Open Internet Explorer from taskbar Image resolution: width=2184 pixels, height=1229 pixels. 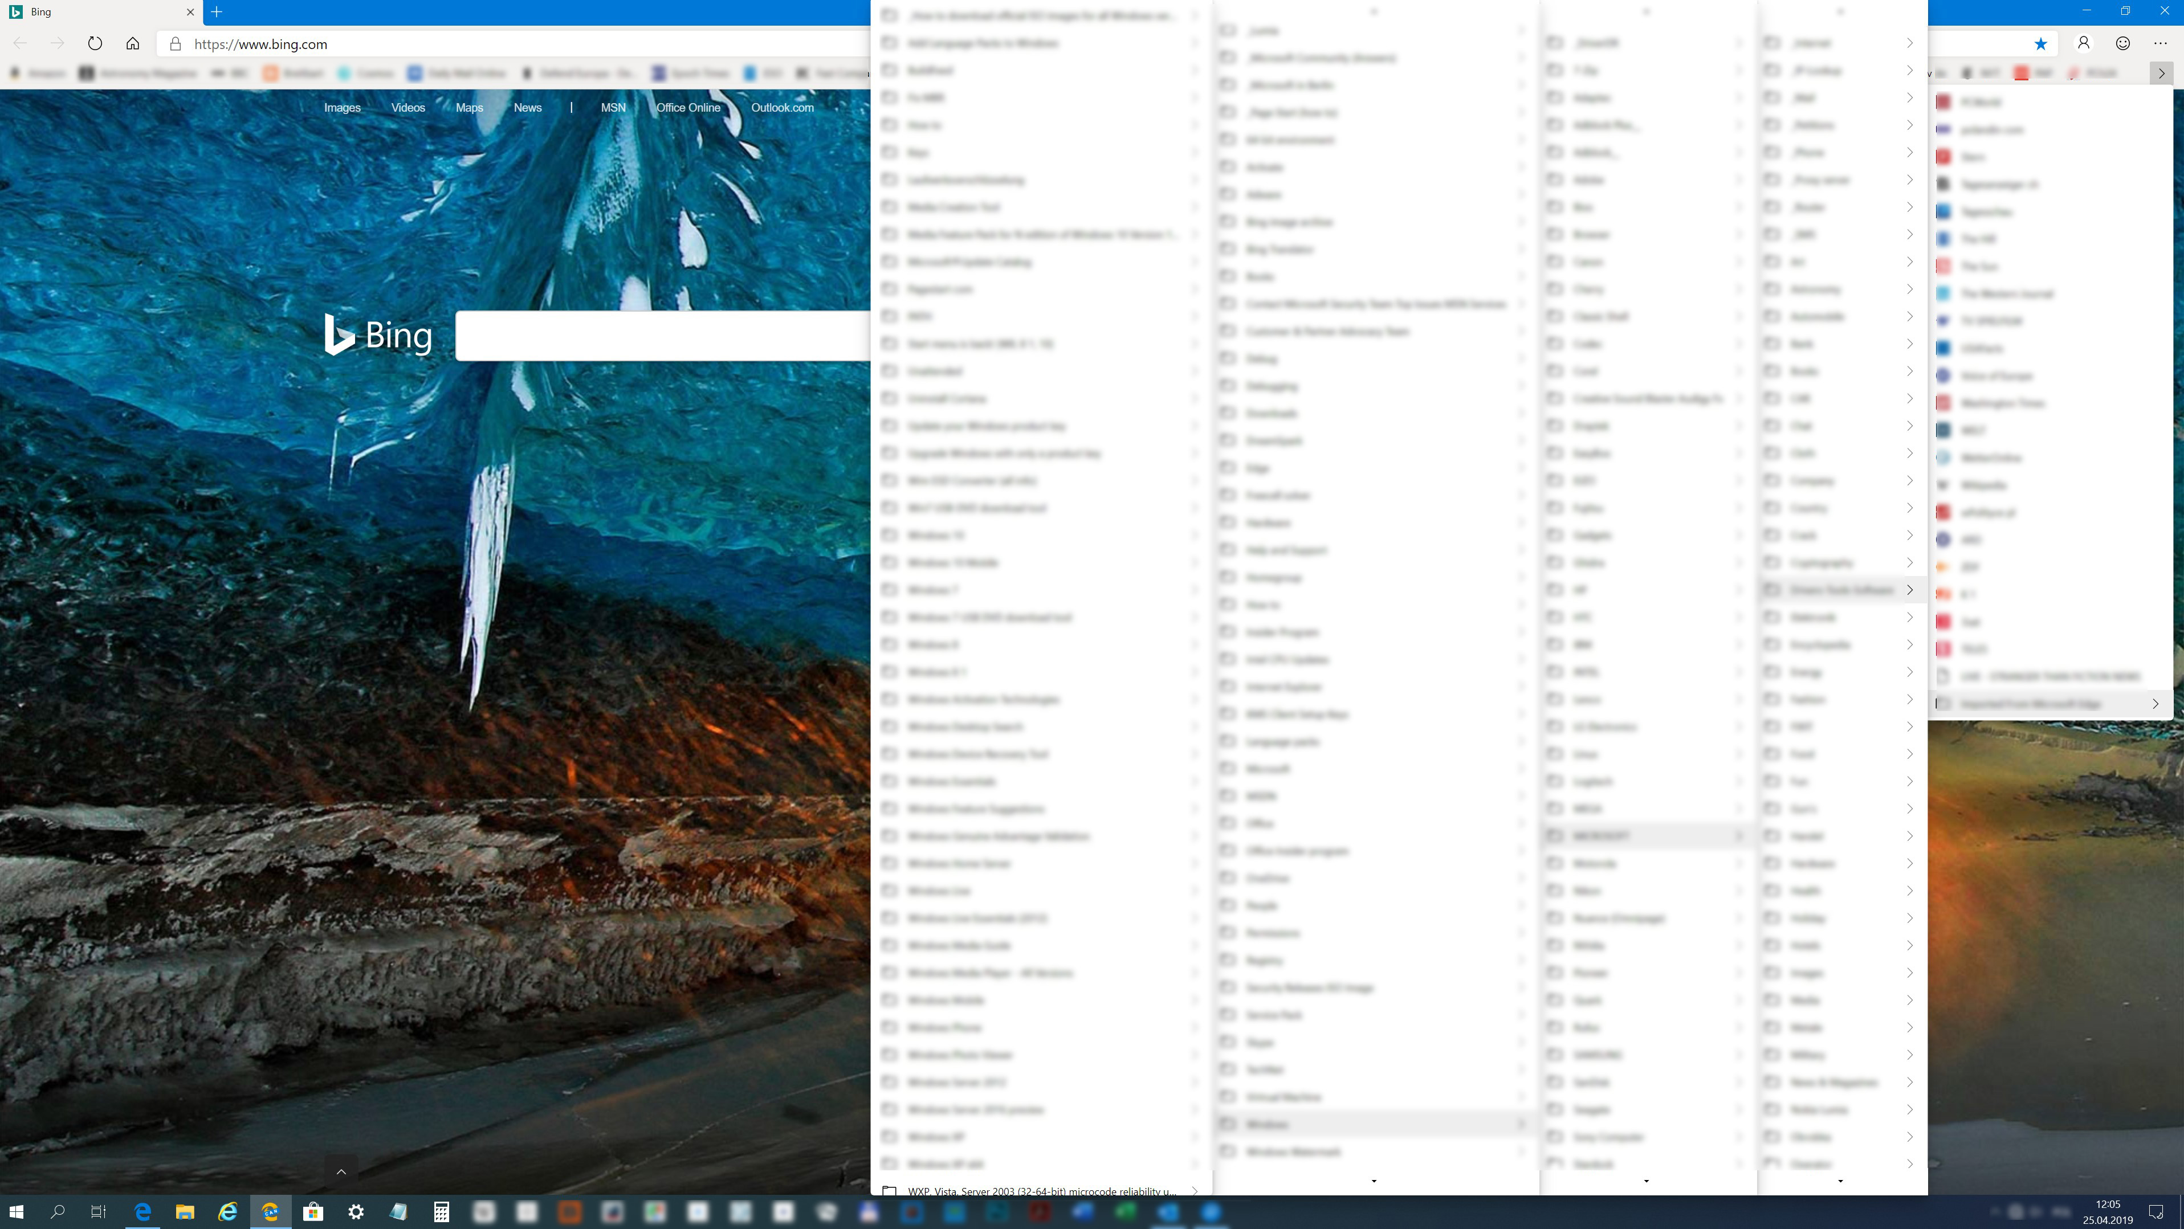(x=228, y=1212)
